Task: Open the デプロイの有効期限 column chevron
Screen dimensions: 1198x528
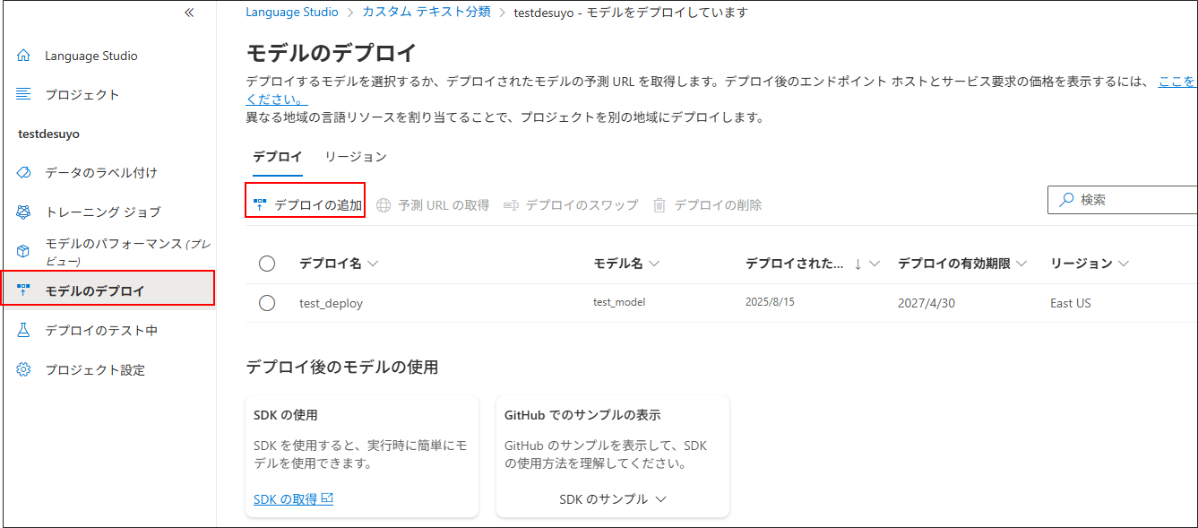Action: coord(1021,264)
